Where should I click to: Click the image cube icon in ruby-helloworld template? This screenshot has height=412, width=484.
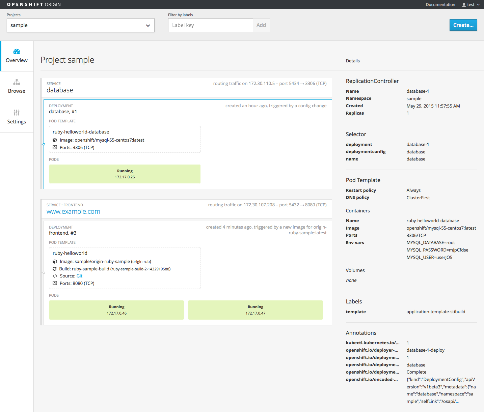click(x=55, y=261)
